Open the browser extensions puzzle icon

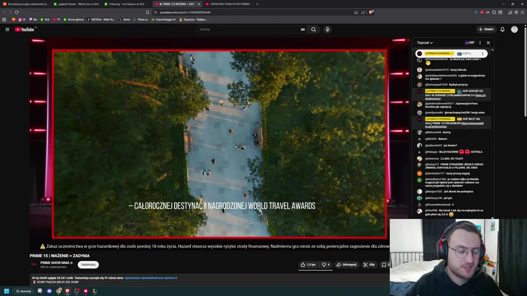(494, 12)
